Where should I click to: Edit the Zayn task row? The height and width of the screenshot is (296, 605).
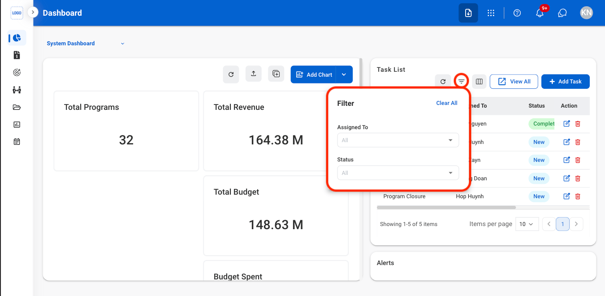tap(566, 160)
